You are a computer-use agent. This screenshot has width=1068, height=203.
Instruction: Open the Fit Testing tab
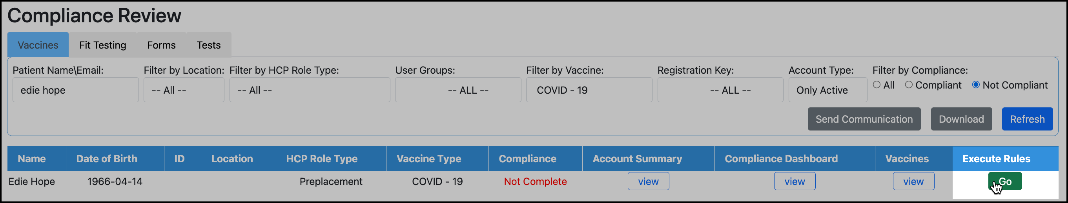102,45
